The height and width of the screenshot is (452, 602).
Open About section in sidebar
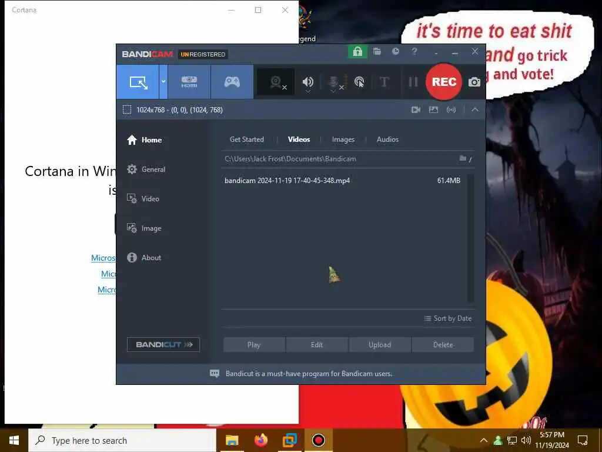(145, 258)
